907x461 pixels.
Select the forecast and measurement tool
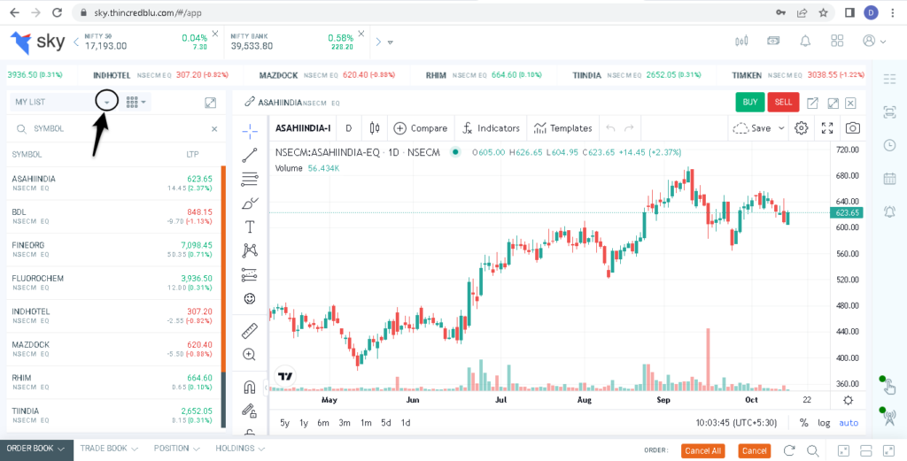[250, 274]
